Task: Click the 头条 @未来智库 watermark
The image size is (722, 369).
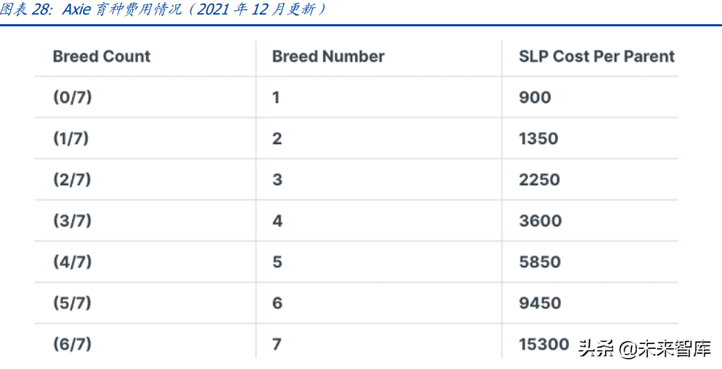Action: pyautogui.click(x=644, y=349)
